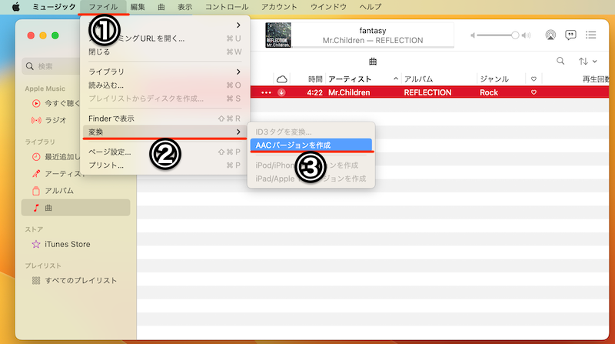The width and height of the screenshot is (615, 344).
Task: Click the AirPlay icon in toolbar
Action: coord(550,35)
